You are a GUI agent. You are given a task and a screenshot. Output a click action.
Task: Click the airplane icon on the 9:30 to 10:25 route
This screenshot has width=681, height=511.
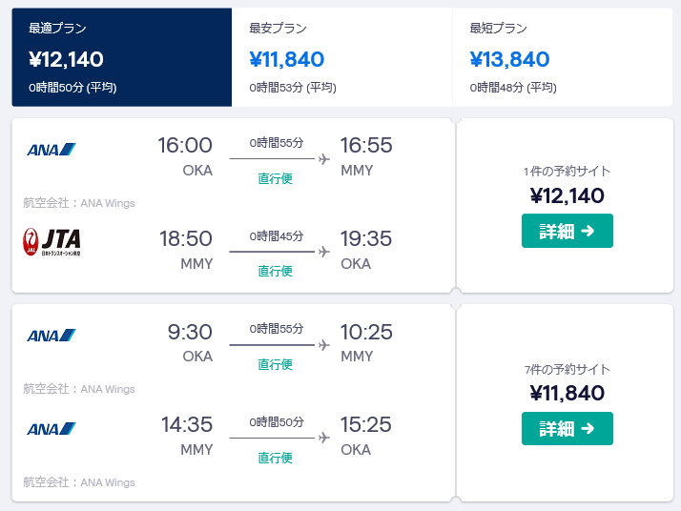click(x=324, y=345)
